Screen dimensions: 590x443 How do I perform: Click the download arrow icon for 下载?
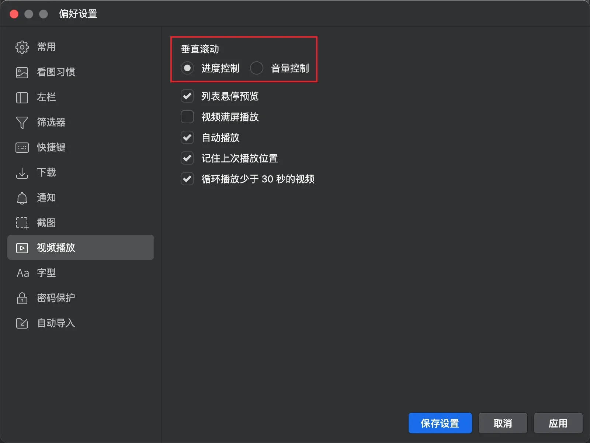[22, 173]
